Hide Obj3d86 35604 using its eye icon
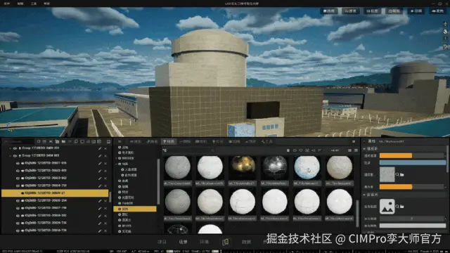 [x=18, y=186]
